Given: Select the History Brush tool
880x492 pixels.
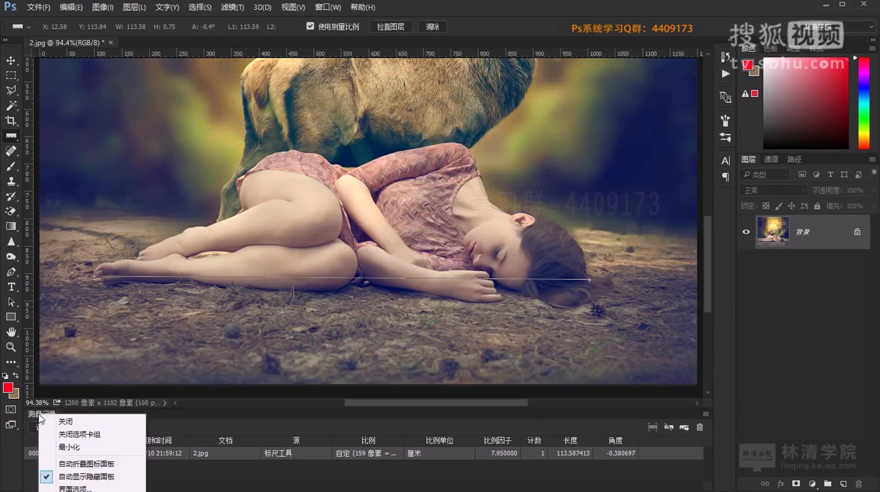Looking at the screenshot, I should coord(11,197).
